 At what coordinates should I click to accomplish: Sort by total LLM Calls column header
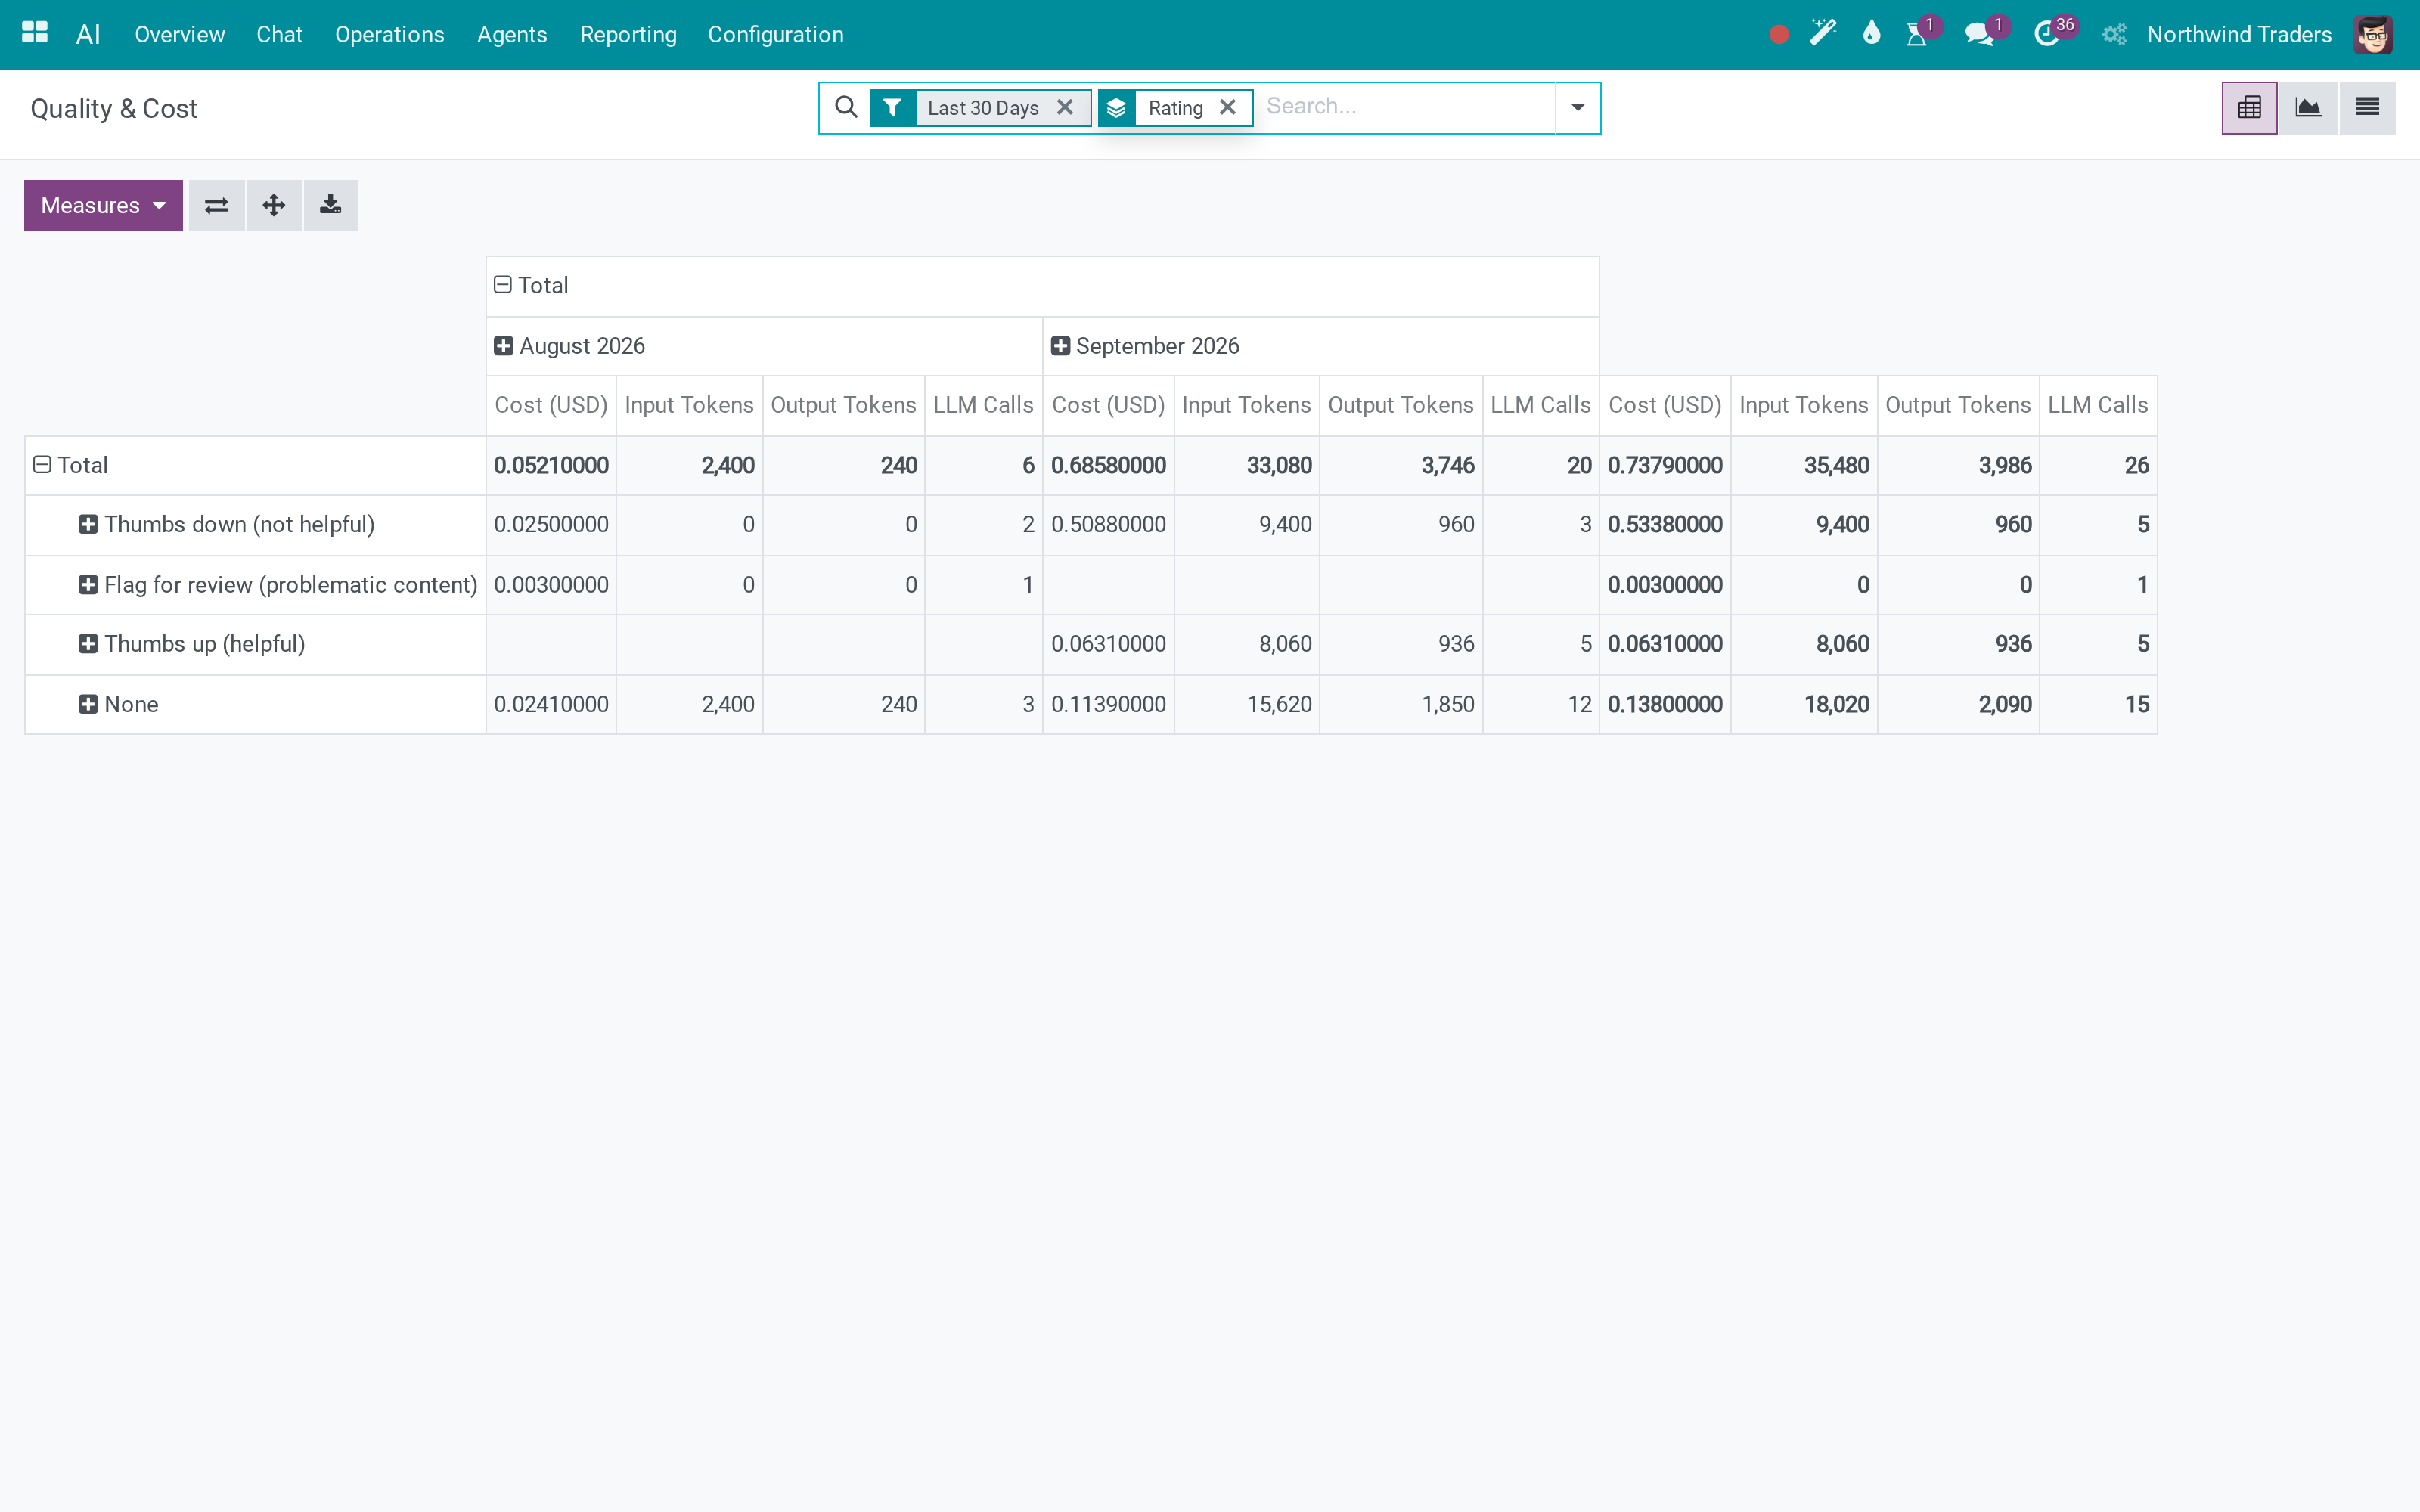tap(2098, 405)
